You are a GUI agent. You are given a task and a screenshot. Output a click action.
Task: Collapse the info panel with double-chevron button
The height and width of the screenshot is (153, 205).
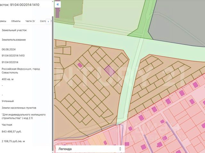58,4
